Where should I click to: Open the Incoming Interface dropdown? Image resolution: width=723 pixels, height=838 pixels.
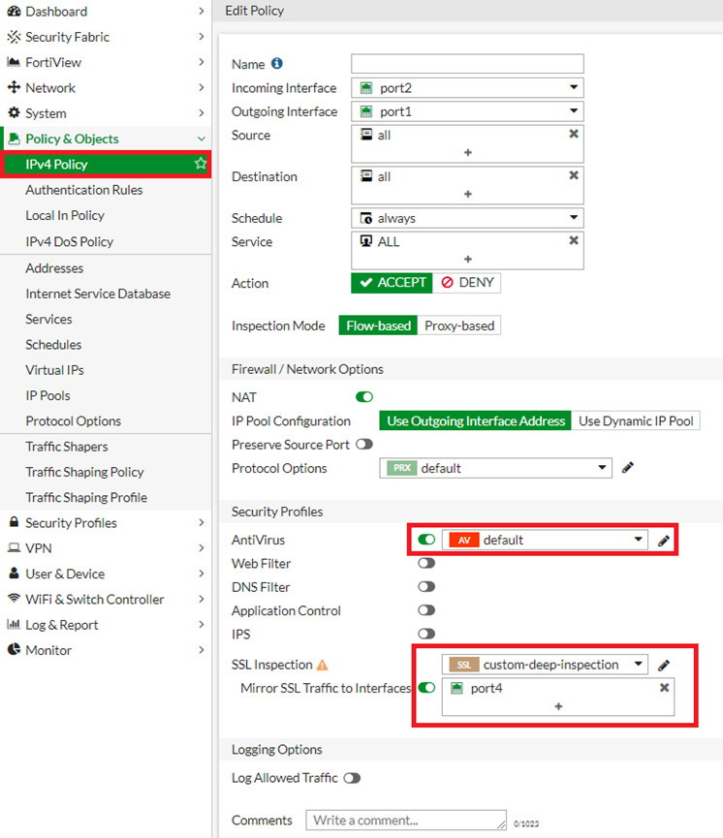coord(467,88)
